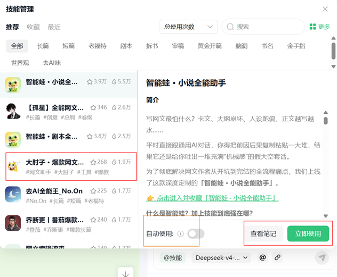Open the 点击进入并收藏 智能蛙 link

212,198
